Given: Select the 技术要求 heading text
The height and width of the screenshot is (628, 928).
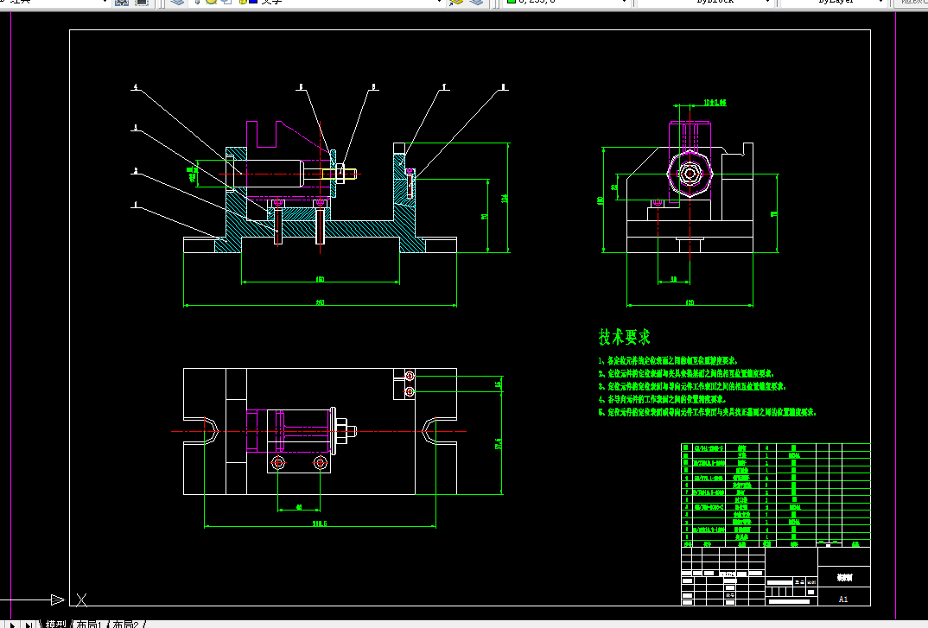Looking at the screenshot, I should [625, 338].
